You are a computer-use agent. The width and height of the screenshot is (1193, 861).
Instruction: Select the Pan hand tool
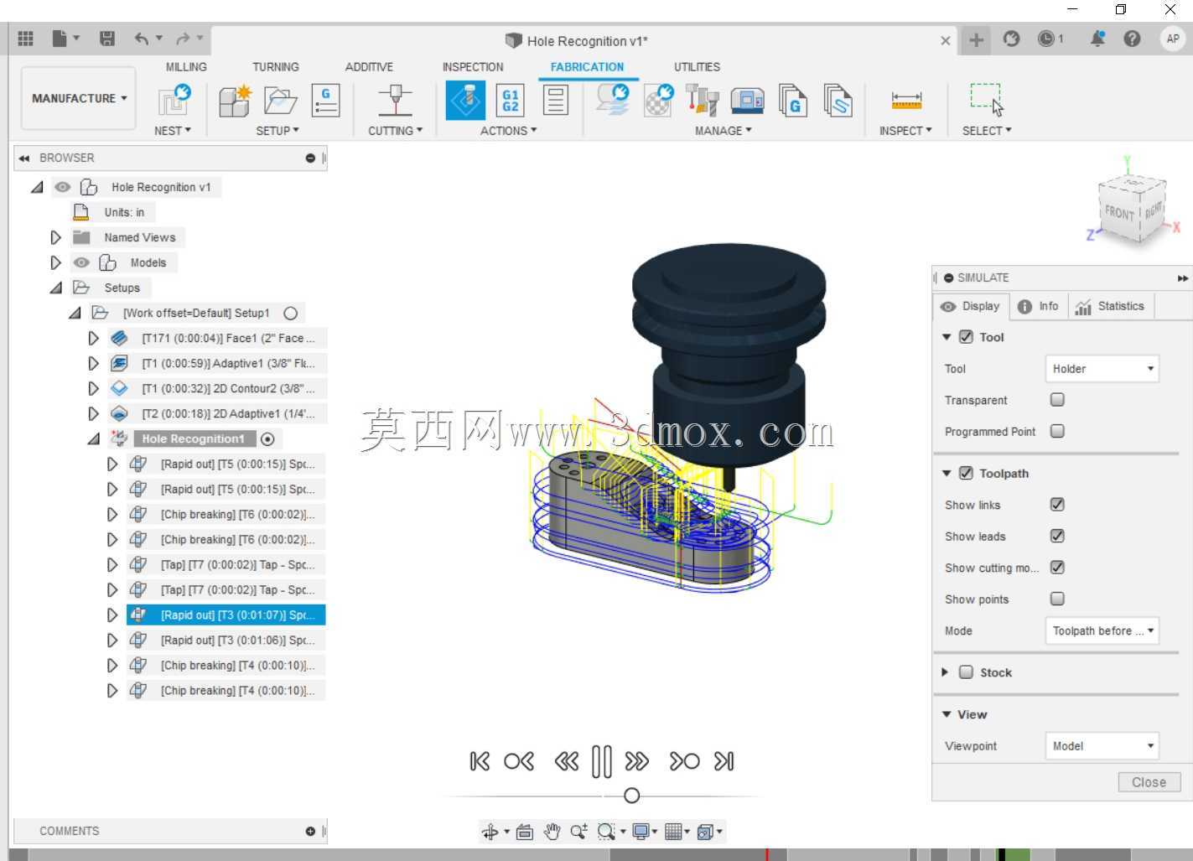(552, 832)
